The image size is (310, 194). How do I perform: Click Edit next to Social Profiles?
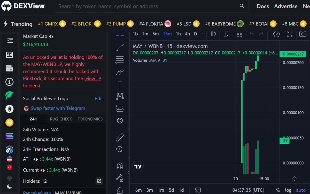(99, 98)
